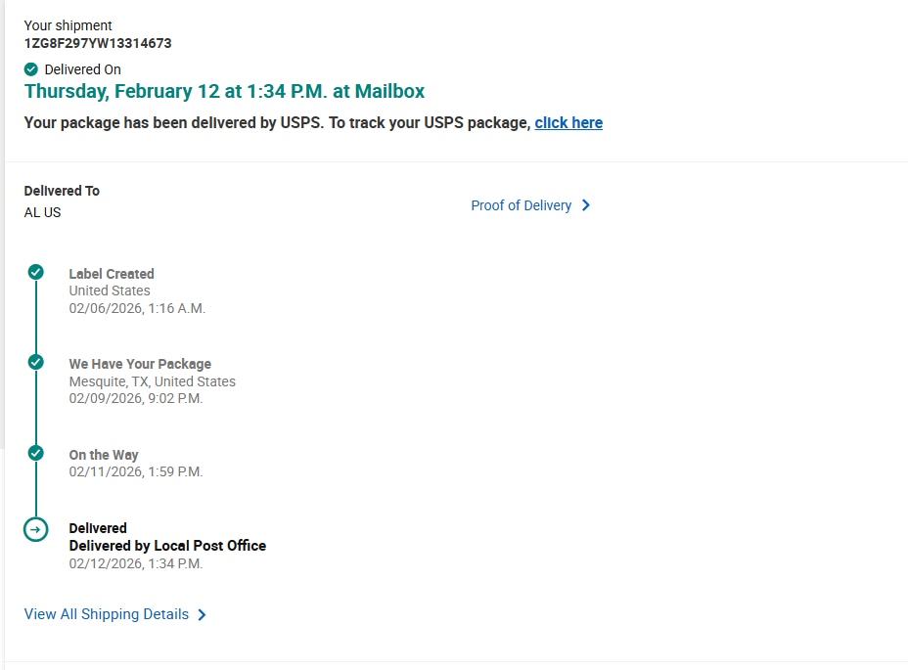Click the On the Way status title
This screenshot has height=670, width=908.
(104, 455)
